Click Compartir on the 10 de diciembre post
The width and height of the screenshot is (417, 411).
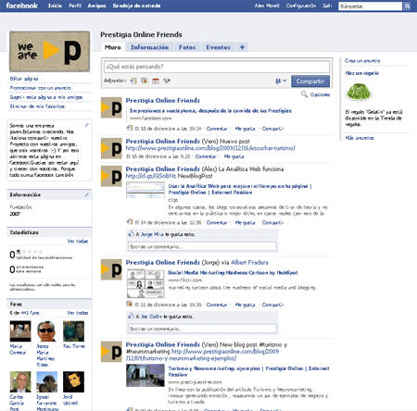pos(273,129)
